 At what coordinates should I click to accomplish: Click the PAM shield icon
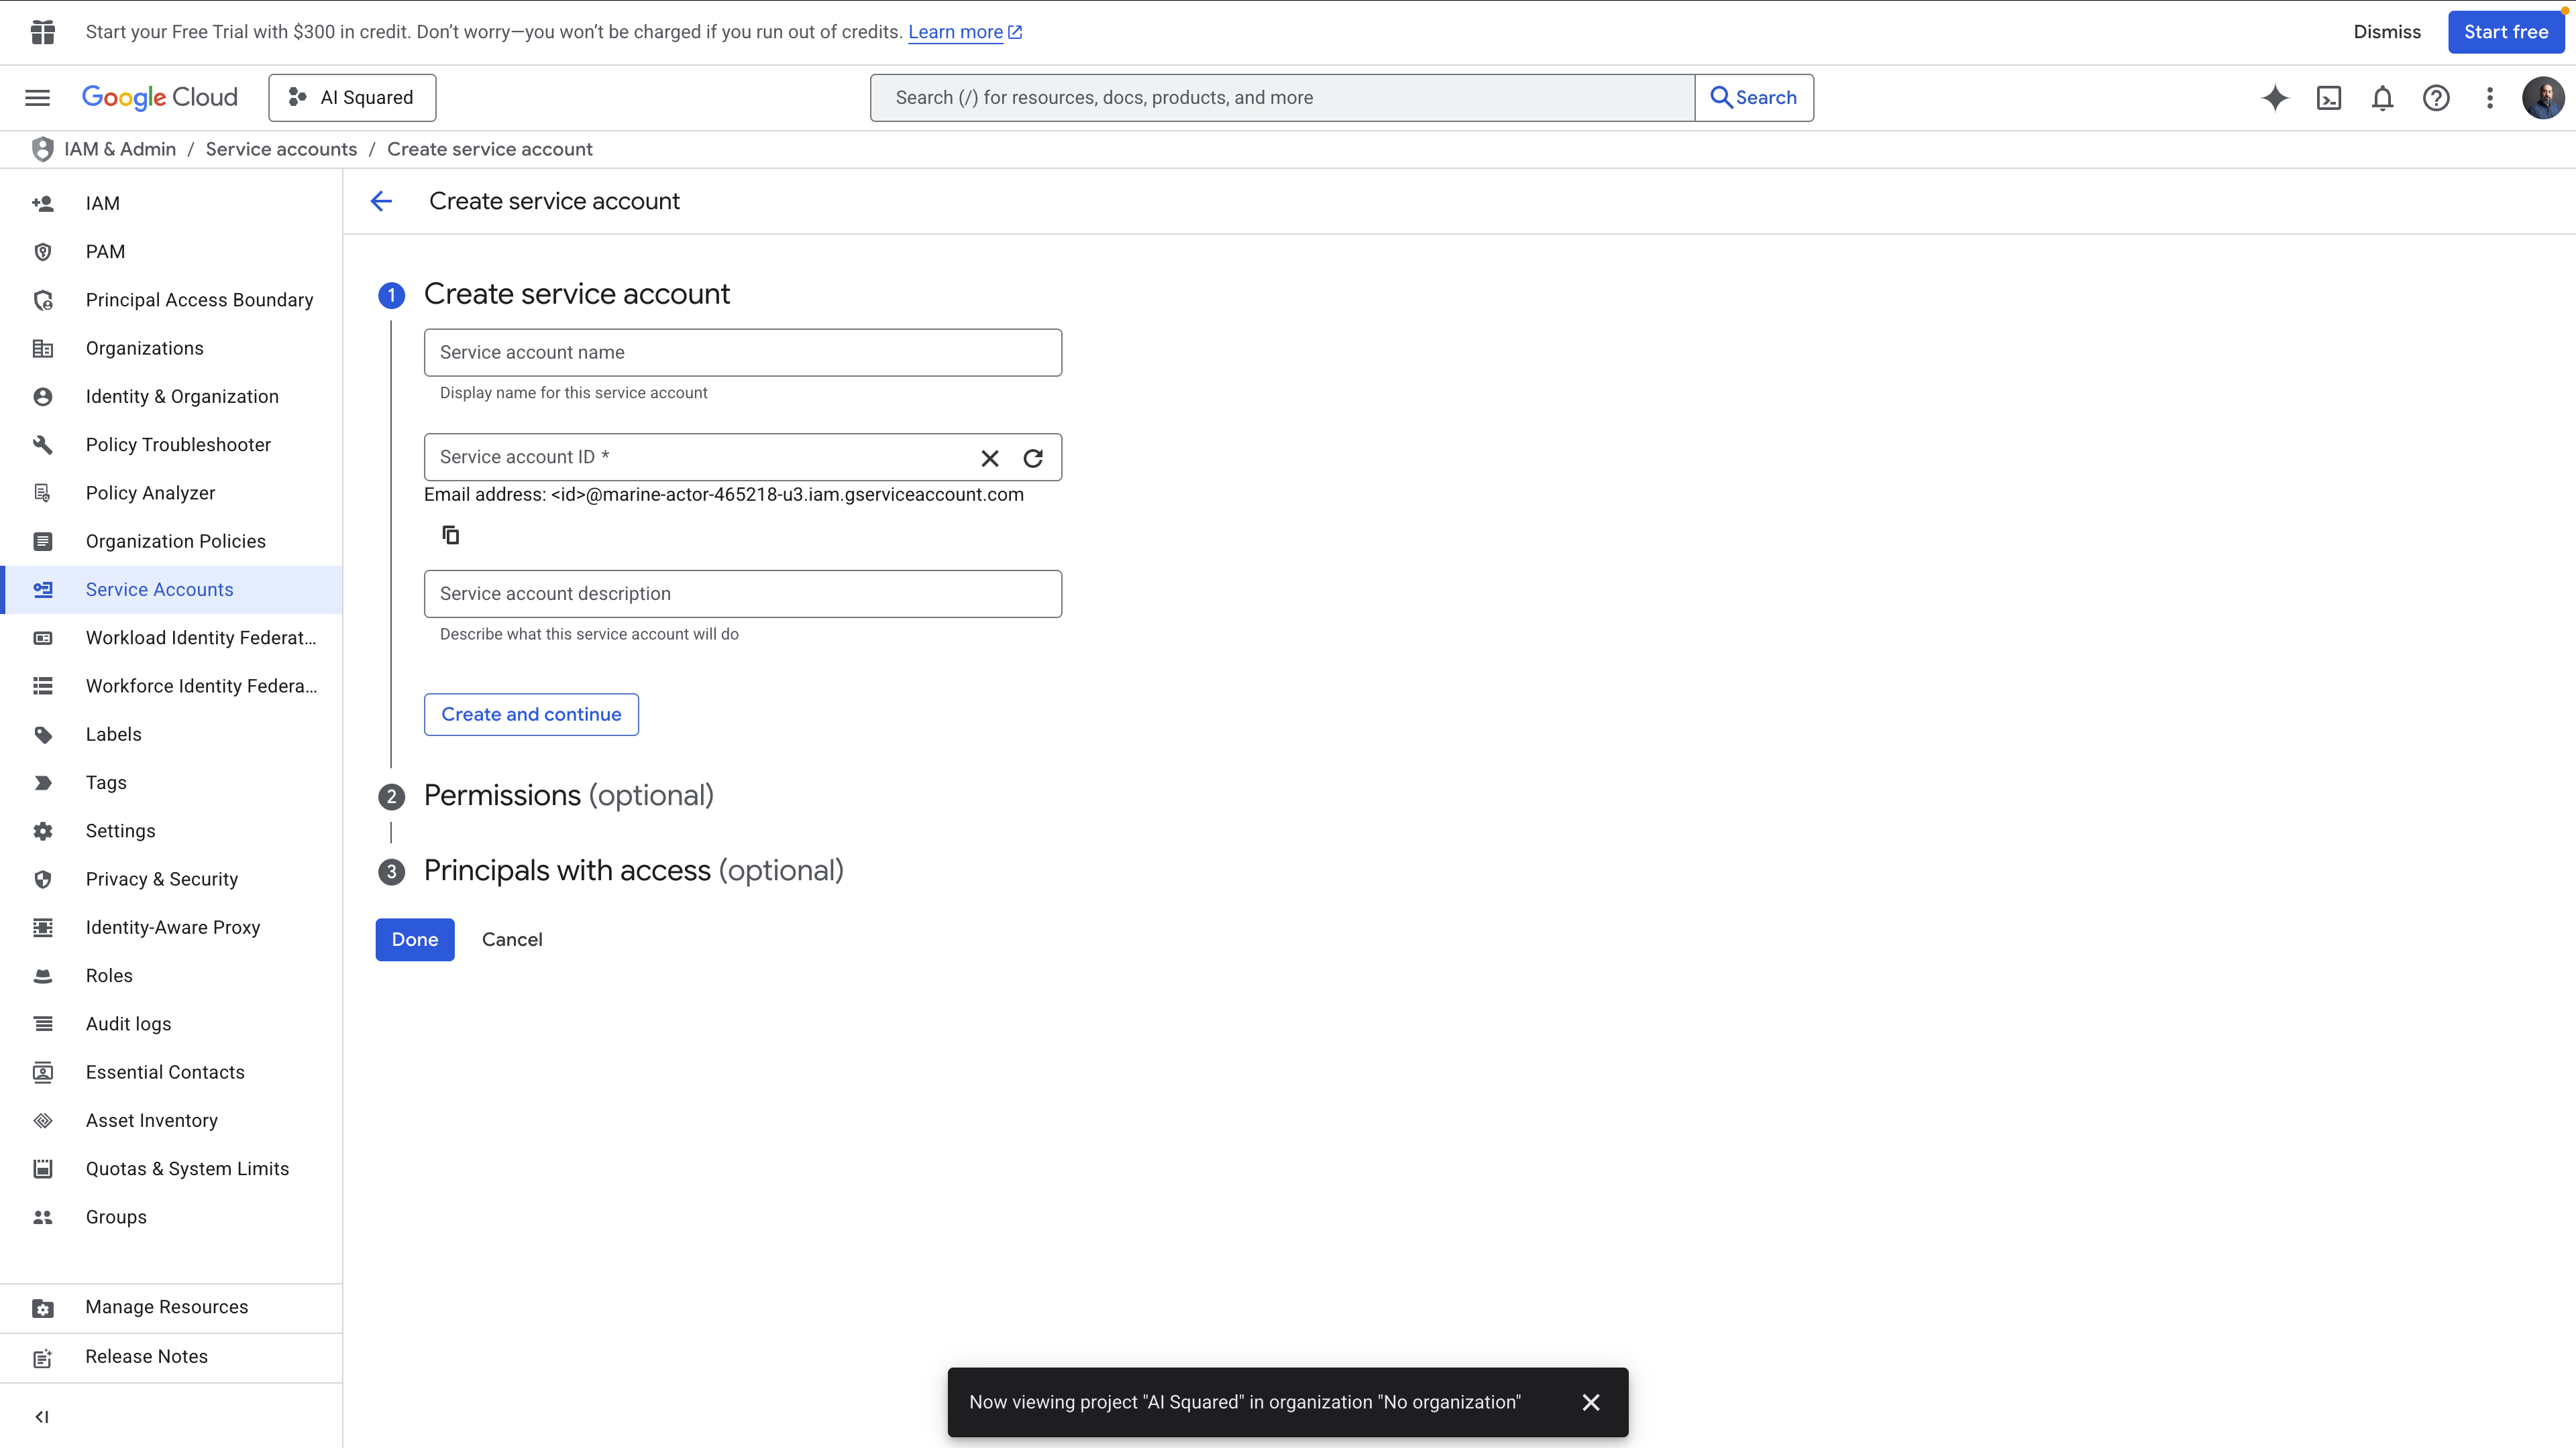(x=43, y=252)
